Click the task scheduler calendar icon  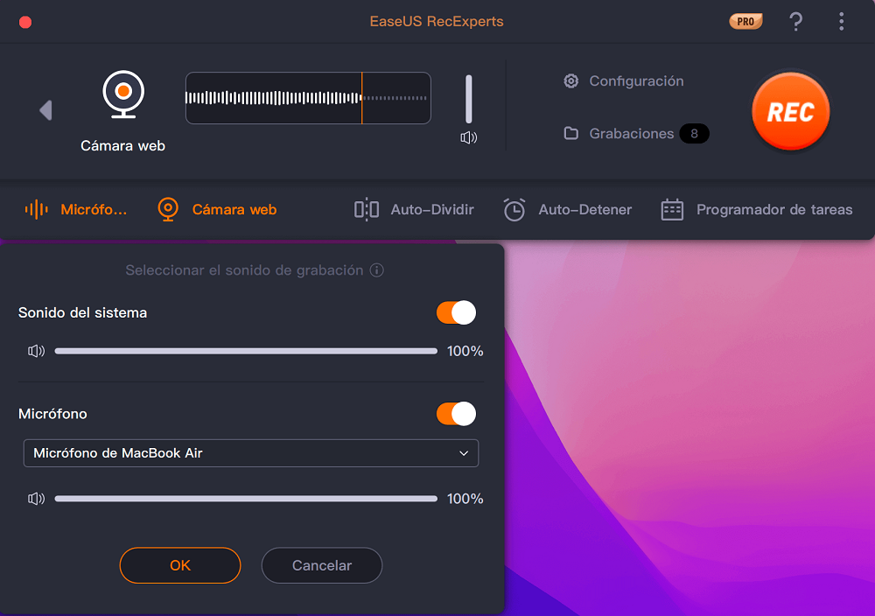(672, 209)
